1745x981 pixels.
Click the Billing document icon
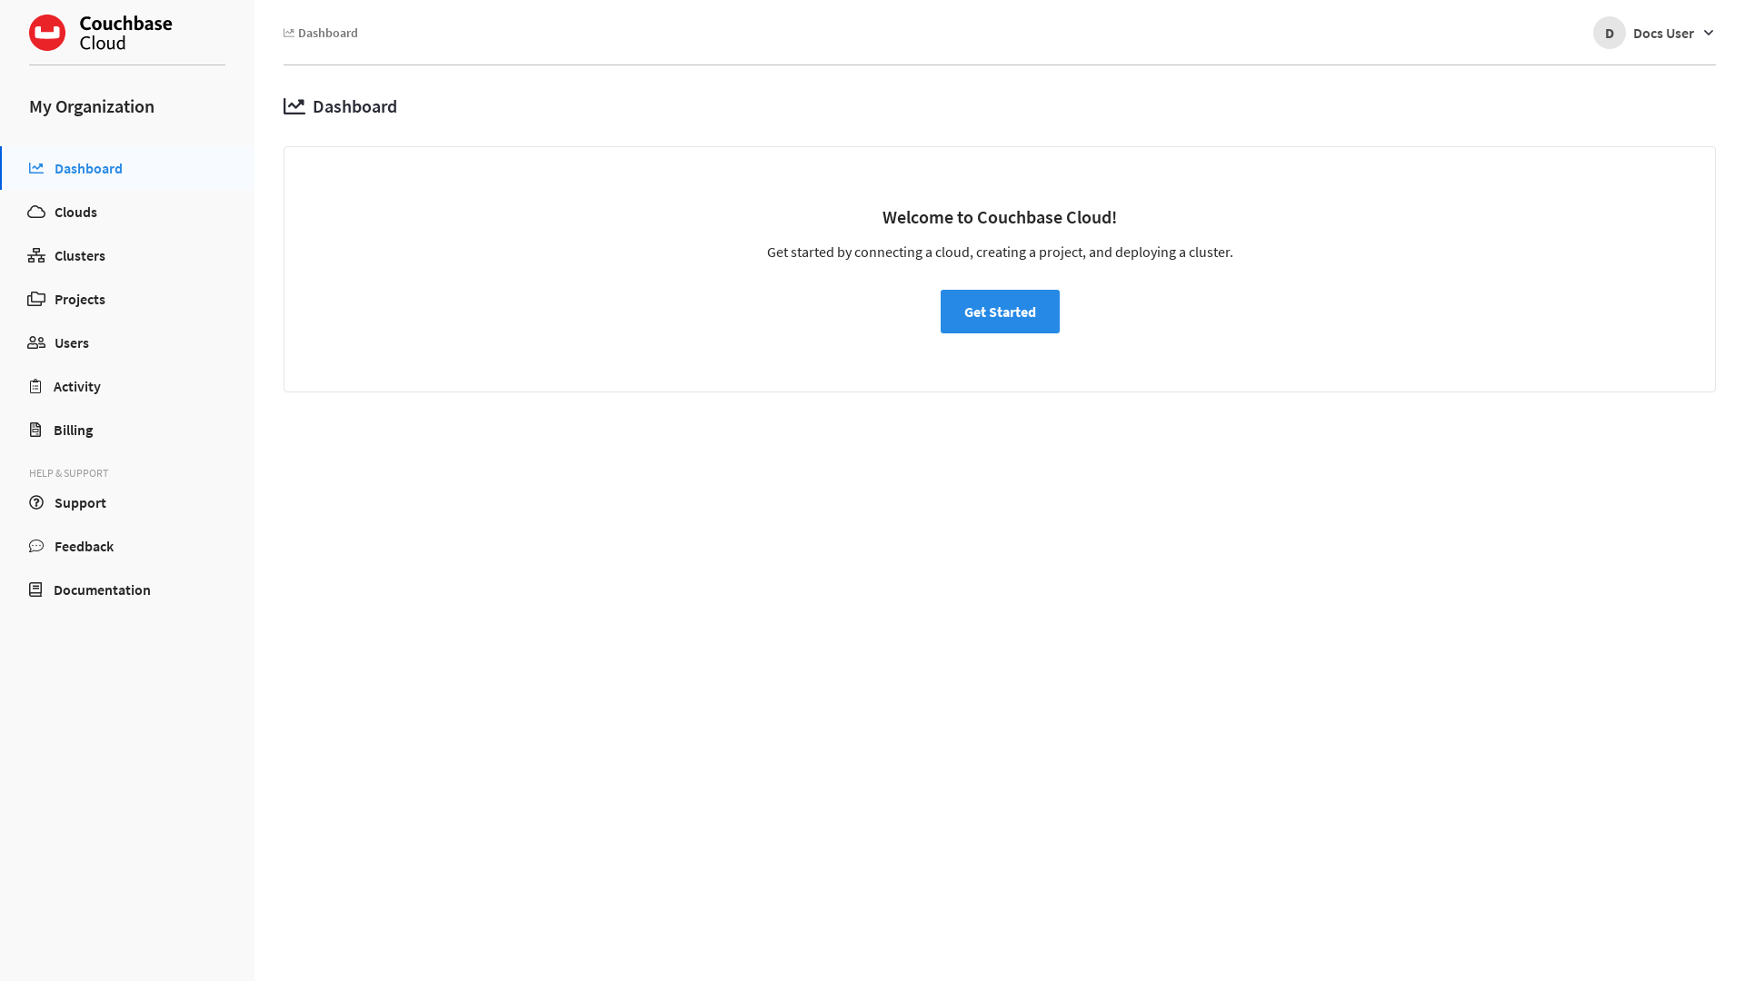35,430
